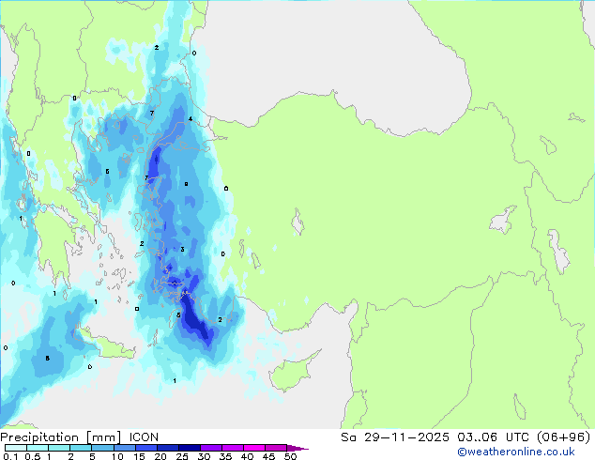
Task: Click the 'Precipitation [mm]' legend title
Action: tap(60, 437)
